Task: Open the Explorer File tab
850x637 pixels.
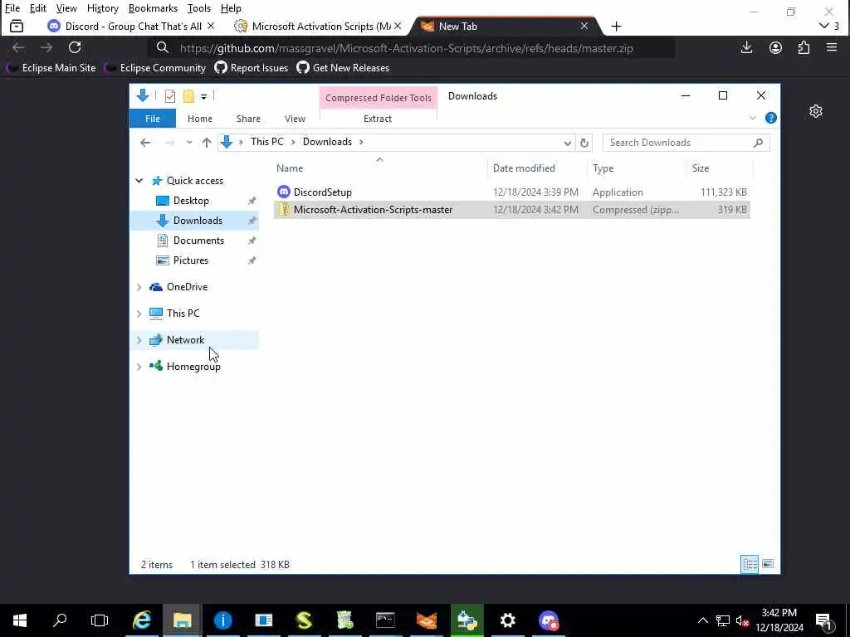Action: click(x=153, y=119)
